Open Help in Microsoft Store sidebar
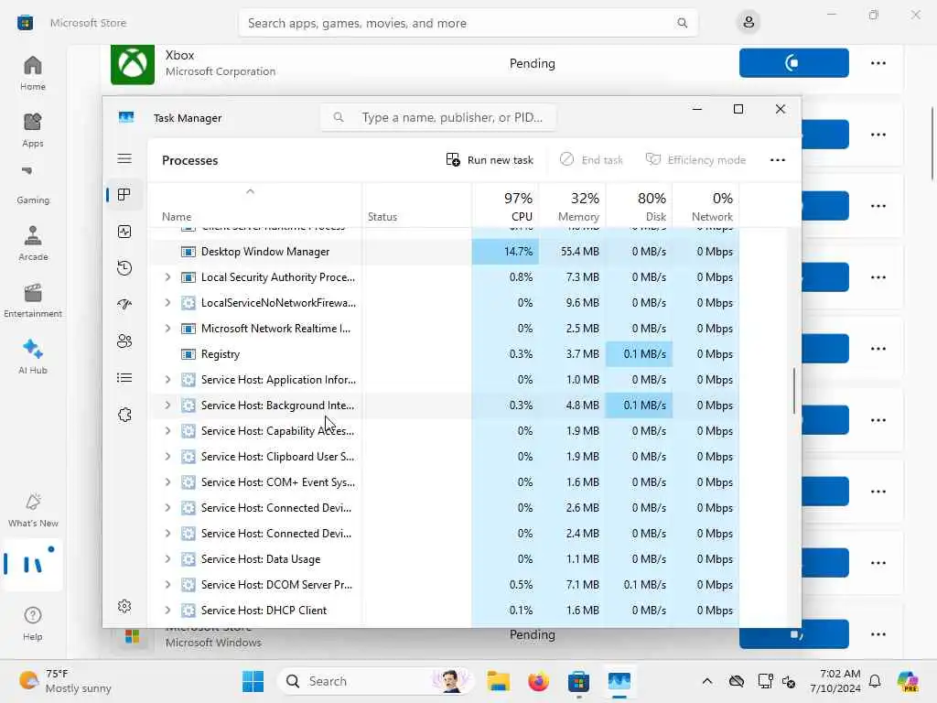Viewport: 937px width, 703px height. (32, 623)
